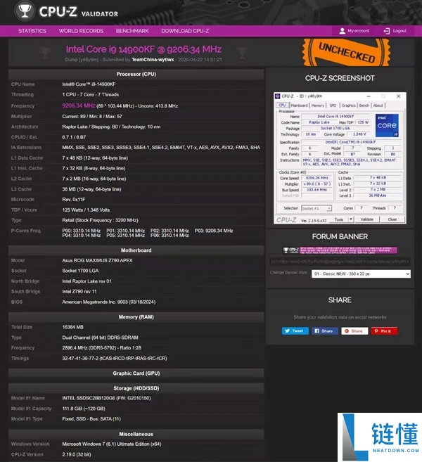This screenshot has width=422, height=462.
Task: Click the CPU-Z screenshot thumbnail image
Action: click(340, 158)
